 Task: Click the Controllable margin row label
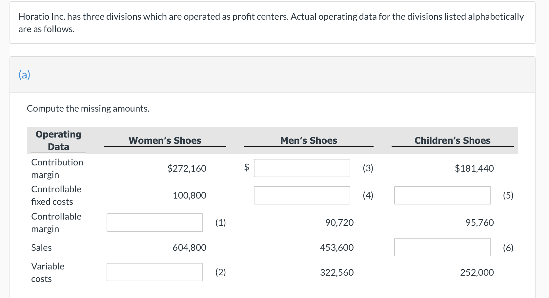tap(56, 223)
